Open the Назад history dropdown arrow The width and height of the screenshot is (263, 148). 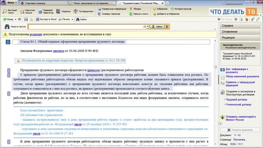pyautogui.click(x=16, y=19)
